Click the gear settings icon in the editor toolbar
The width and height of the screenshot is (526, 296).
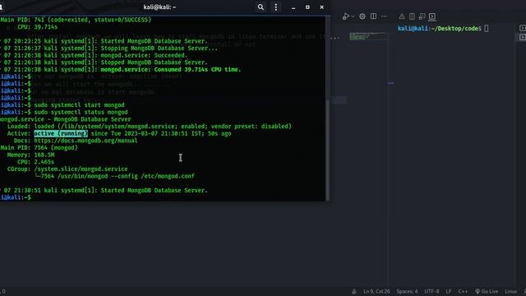coord(362,16)
